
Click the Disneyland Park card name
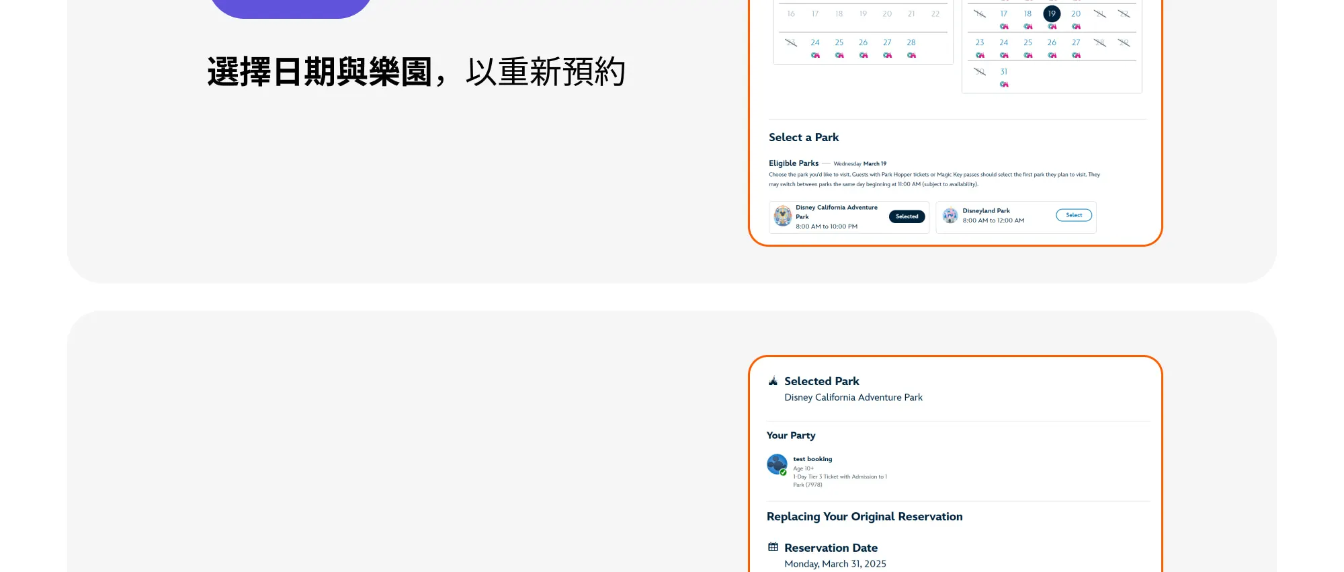pos(986,210)
